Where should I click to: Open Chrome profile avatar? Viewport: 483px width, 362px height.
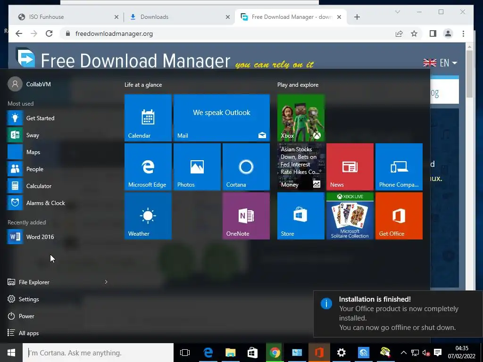pyautogui.click(x=448, y=33)
